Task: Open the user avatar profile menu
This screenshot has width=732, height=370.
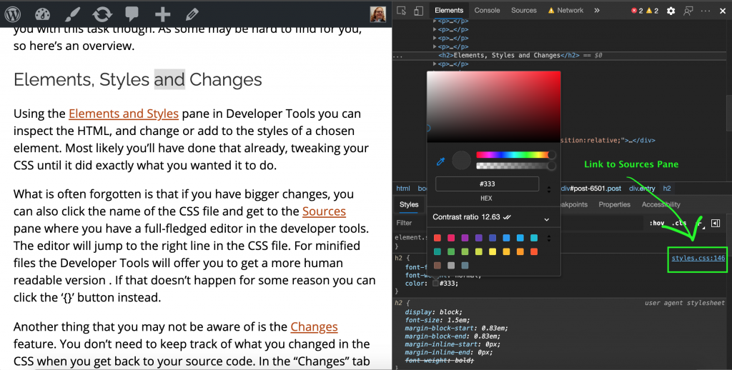Action: pyautogui.click(x=377, y=14)
